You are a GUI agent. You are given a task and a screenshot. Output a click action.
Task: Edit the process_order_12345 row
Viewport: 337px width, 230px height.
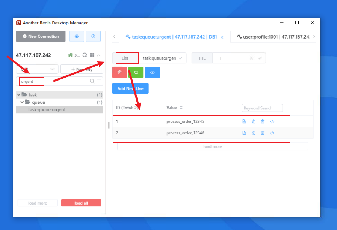coord(253,121)
